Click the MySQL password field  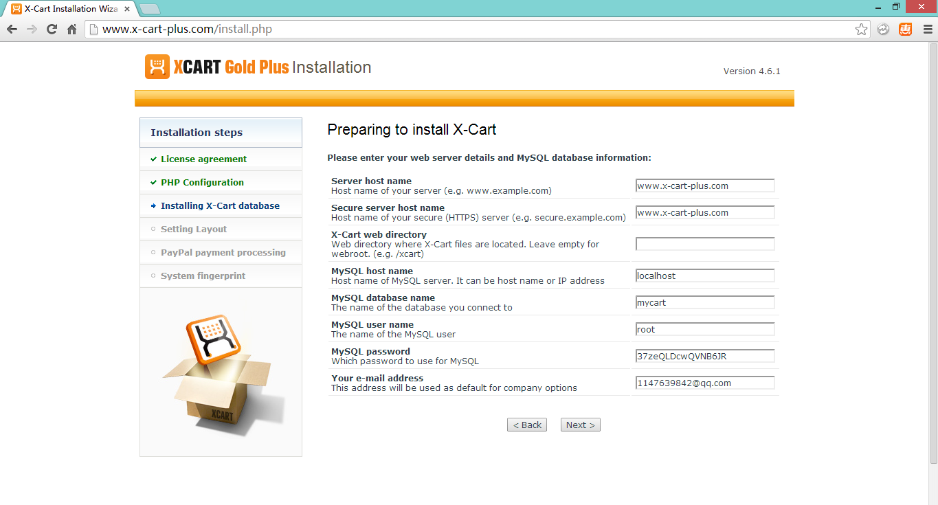pyautogui.click(x=705, y=356)
